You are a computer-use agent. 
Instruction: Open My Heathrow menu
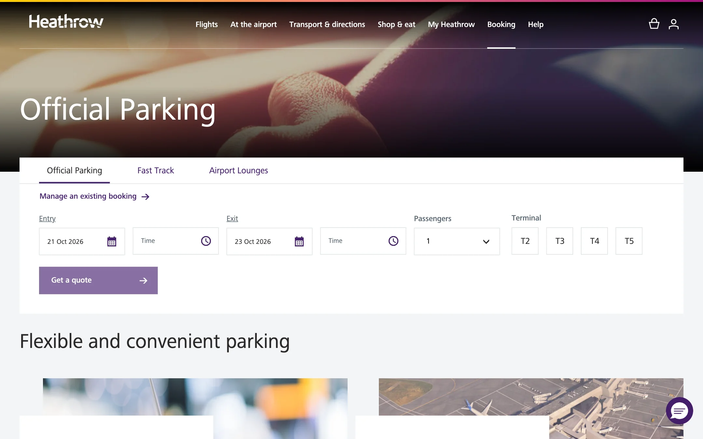tap(451, 24)
